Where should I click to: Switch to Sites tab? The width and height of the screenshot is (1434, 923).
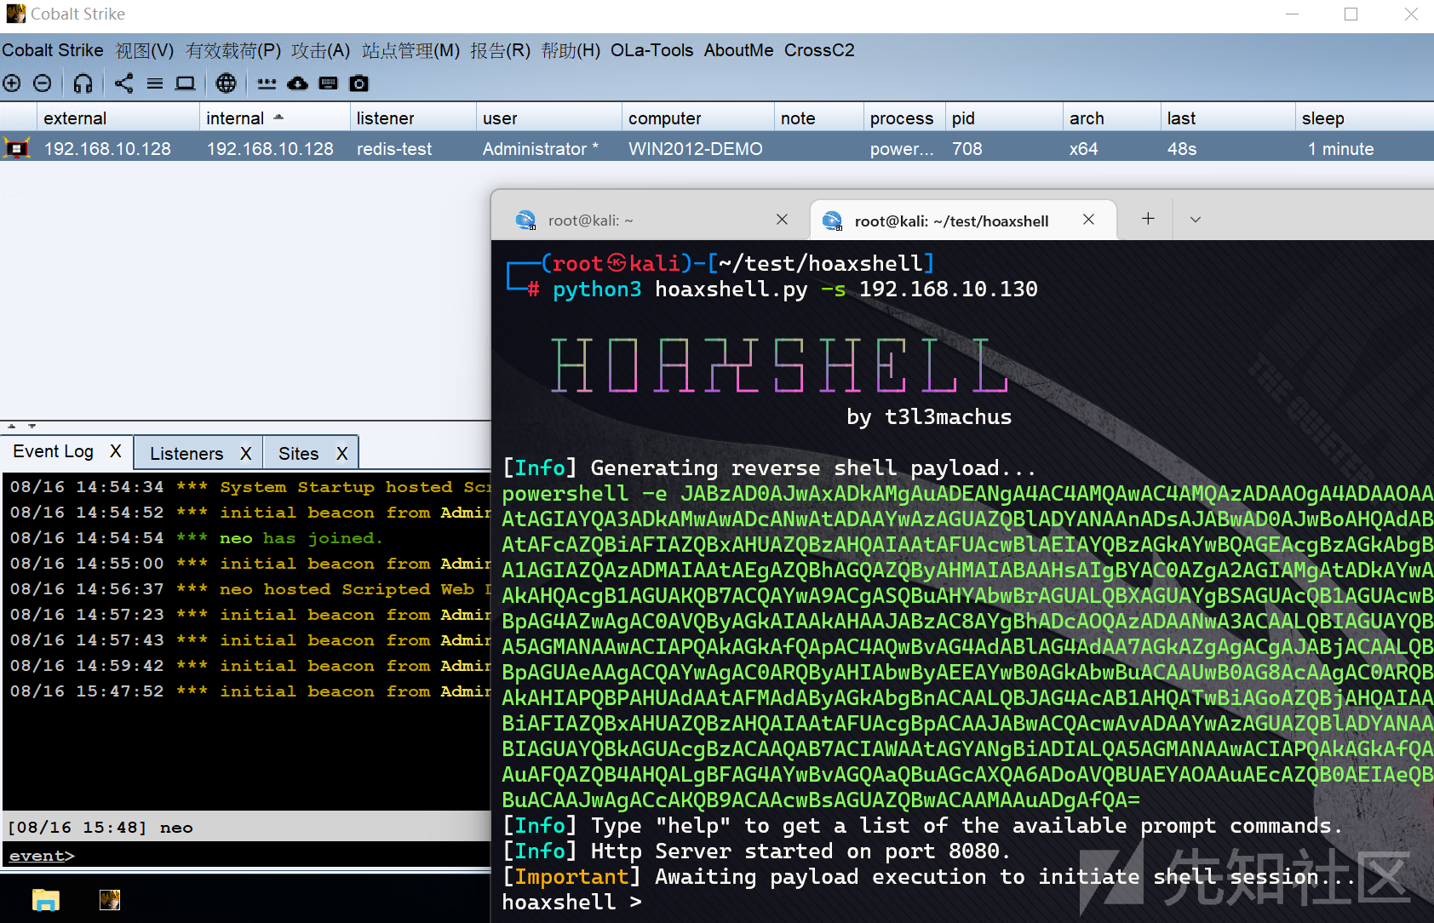pos(299,453)
